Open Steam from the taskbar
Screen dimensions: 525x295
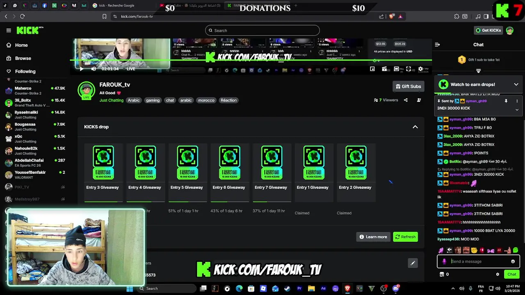coord(287,288)
